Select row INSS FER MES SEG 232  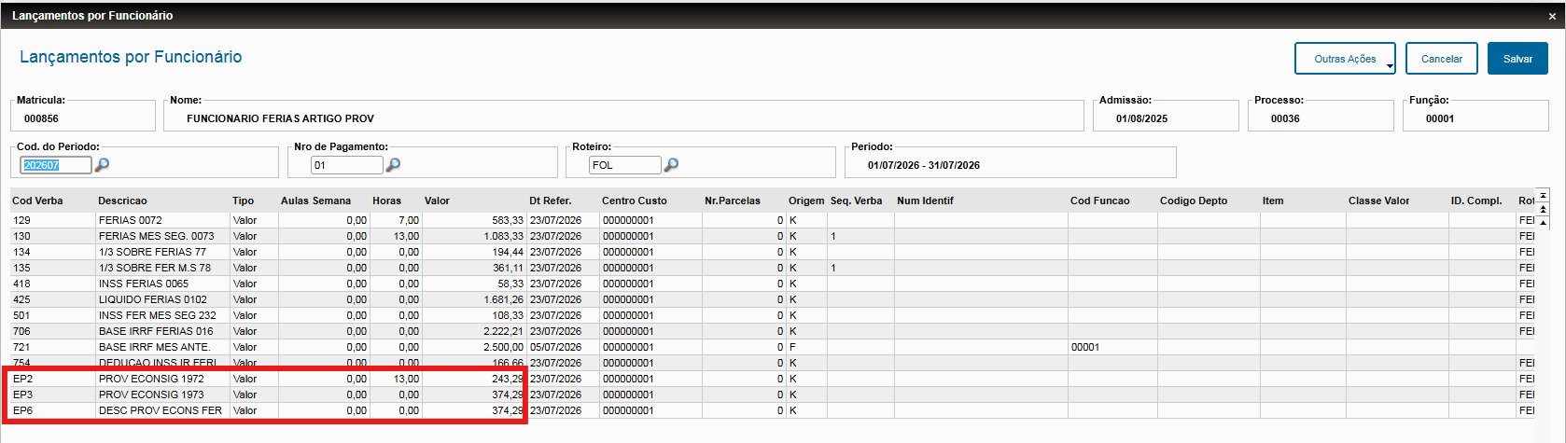[773, 315]
